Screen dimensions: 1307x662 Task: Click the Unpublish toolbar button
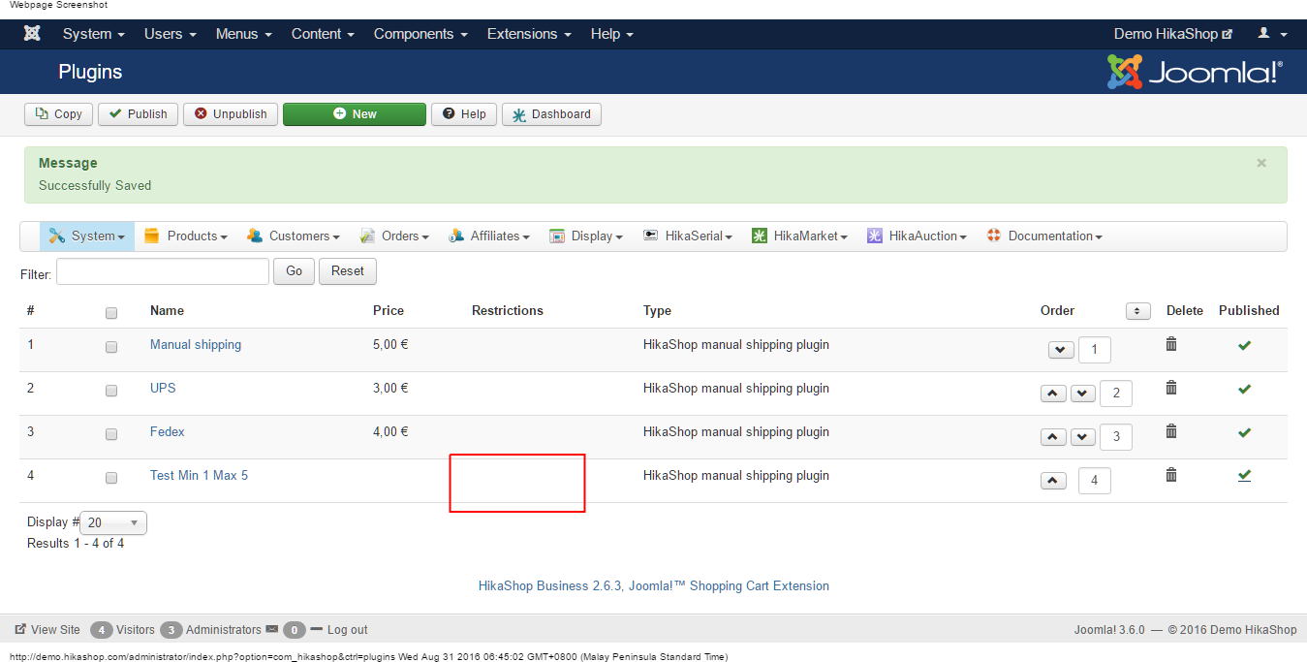(x=231, y=114)
